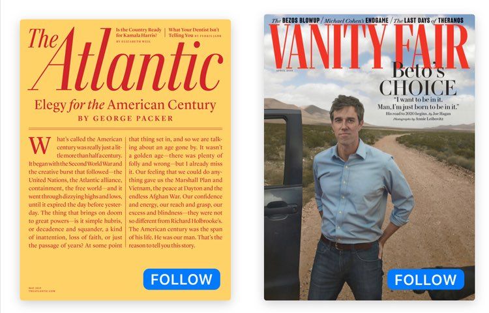This screenshot has width=489, height=313.
Task: Click 'The Bezos Blowup' cover line
Action: pyautogui.click(x=295, y=21)
